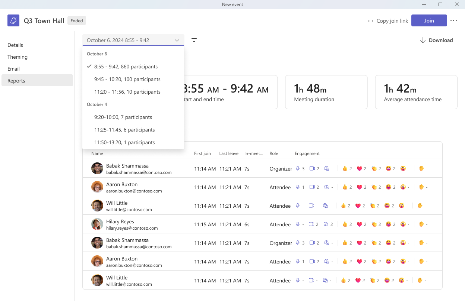Click the raised hand icon in Hilary Reyes row
This screenshot has width=465, height=301.
click(421, 224)
